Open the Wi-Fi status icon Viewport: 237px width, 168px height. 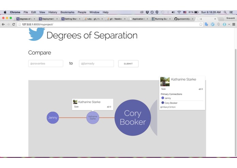click(x=179, y=12)
